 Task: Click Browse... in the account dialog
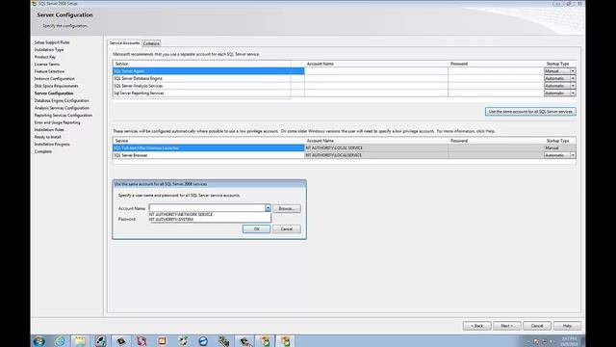287,208
